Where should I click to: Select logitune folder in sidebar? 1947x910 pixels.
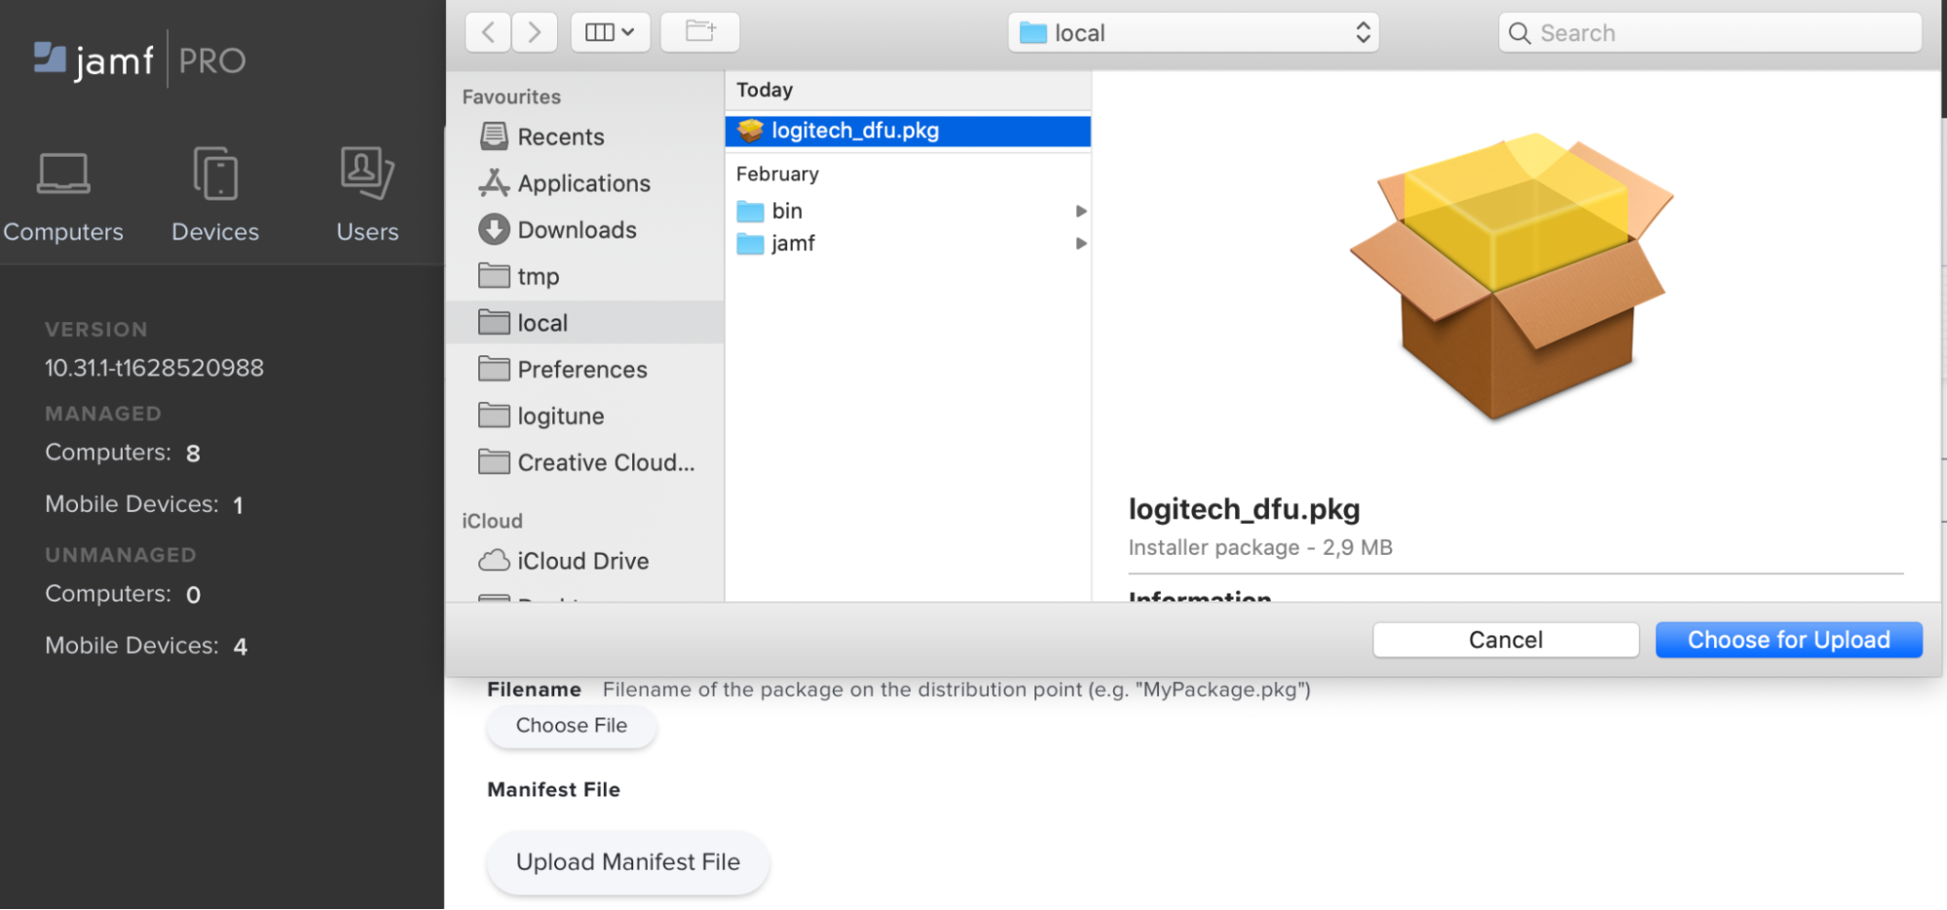tap(584, 417)
